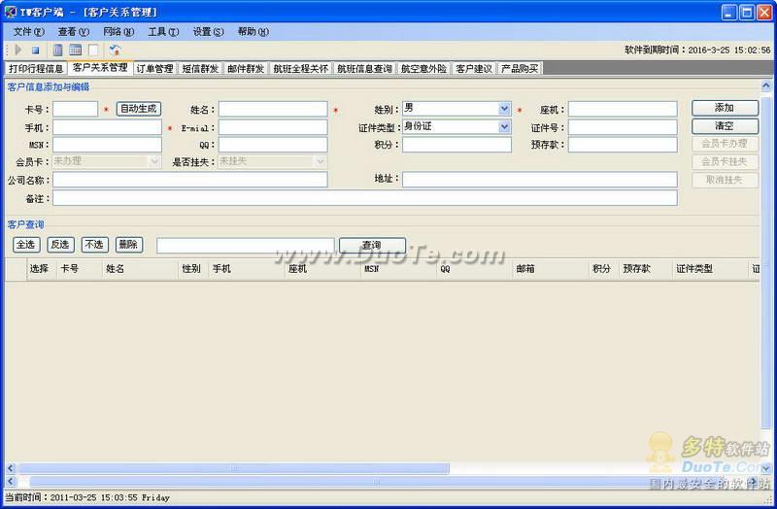The height and width of the screenshot is (509, 777).
Task: Open the 文件 menu
Action: [x=29, y=32]
